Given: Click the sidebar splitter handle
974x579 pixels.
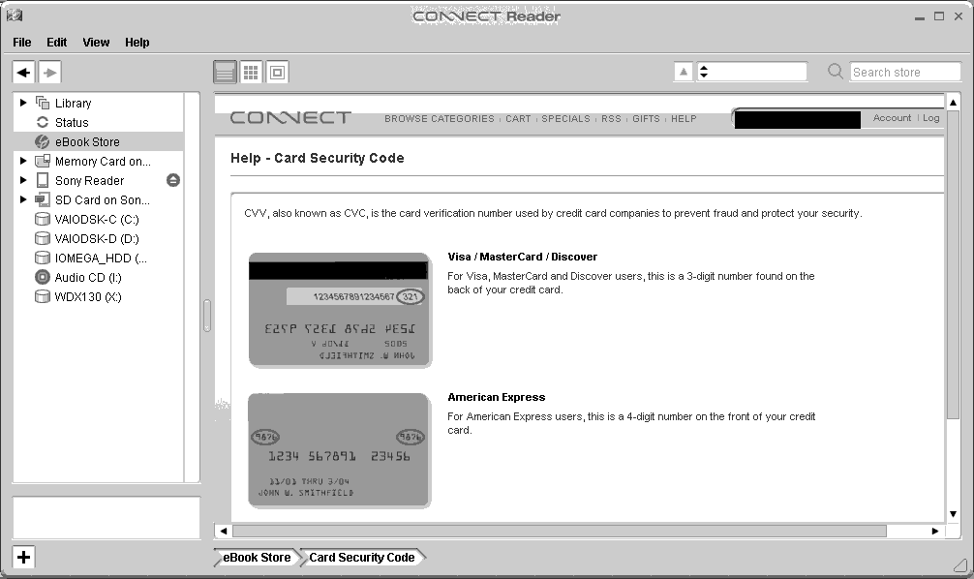Looking at the screenshot, I should pos(207,316).
